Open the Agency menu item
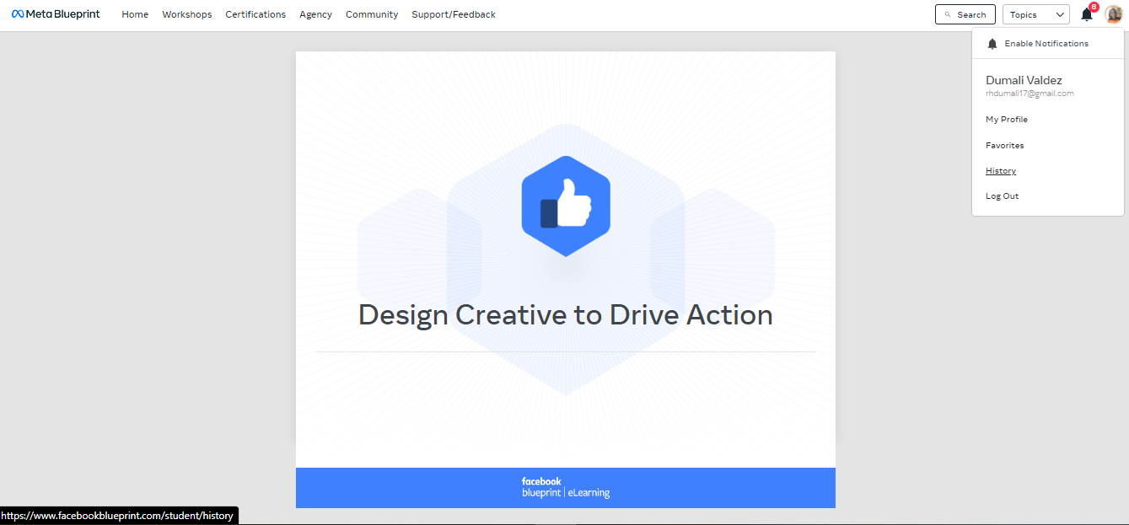The image size is (1129, 525). [x=315, y=14]
